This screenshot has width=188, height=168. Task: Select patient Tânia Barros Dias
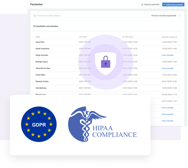[43, 68]
